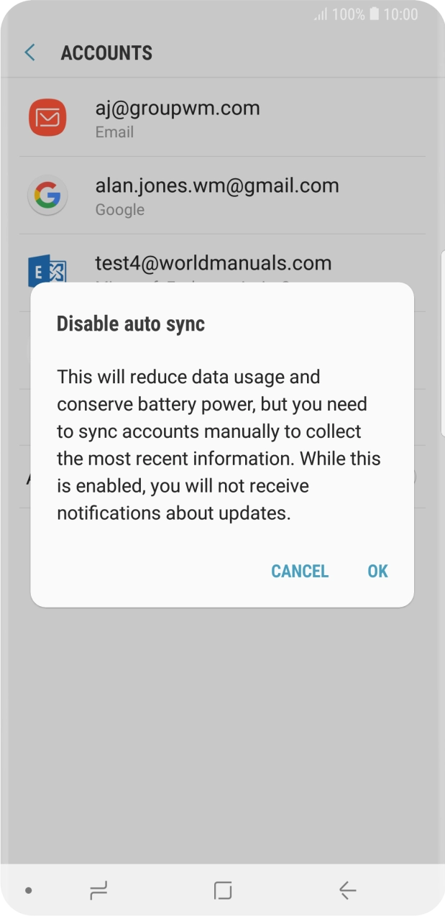The width and height of the screenshot is (445, 916).
Task: Cancel the Disable auto sync dialog
Action: (x=299, y=571)
